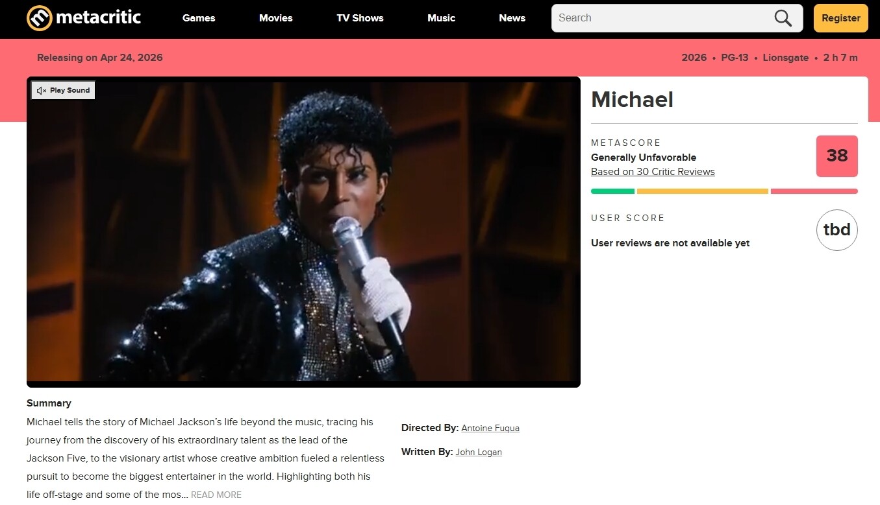880x505 pixels.
Task: Click the 'Generally Unfavorable' label
Action: tap(644, 158)
